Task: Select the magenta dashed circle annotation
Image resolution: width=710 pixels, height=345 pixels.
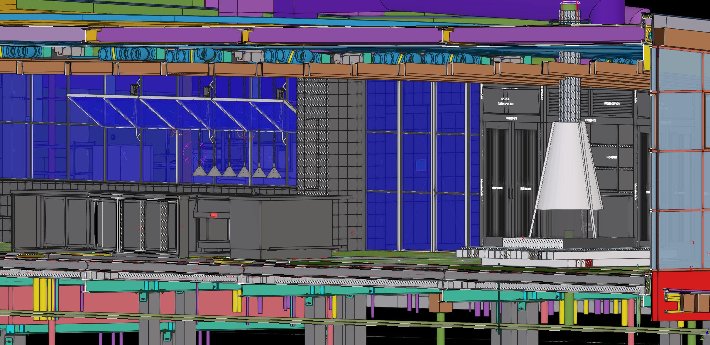Action: 195,153
